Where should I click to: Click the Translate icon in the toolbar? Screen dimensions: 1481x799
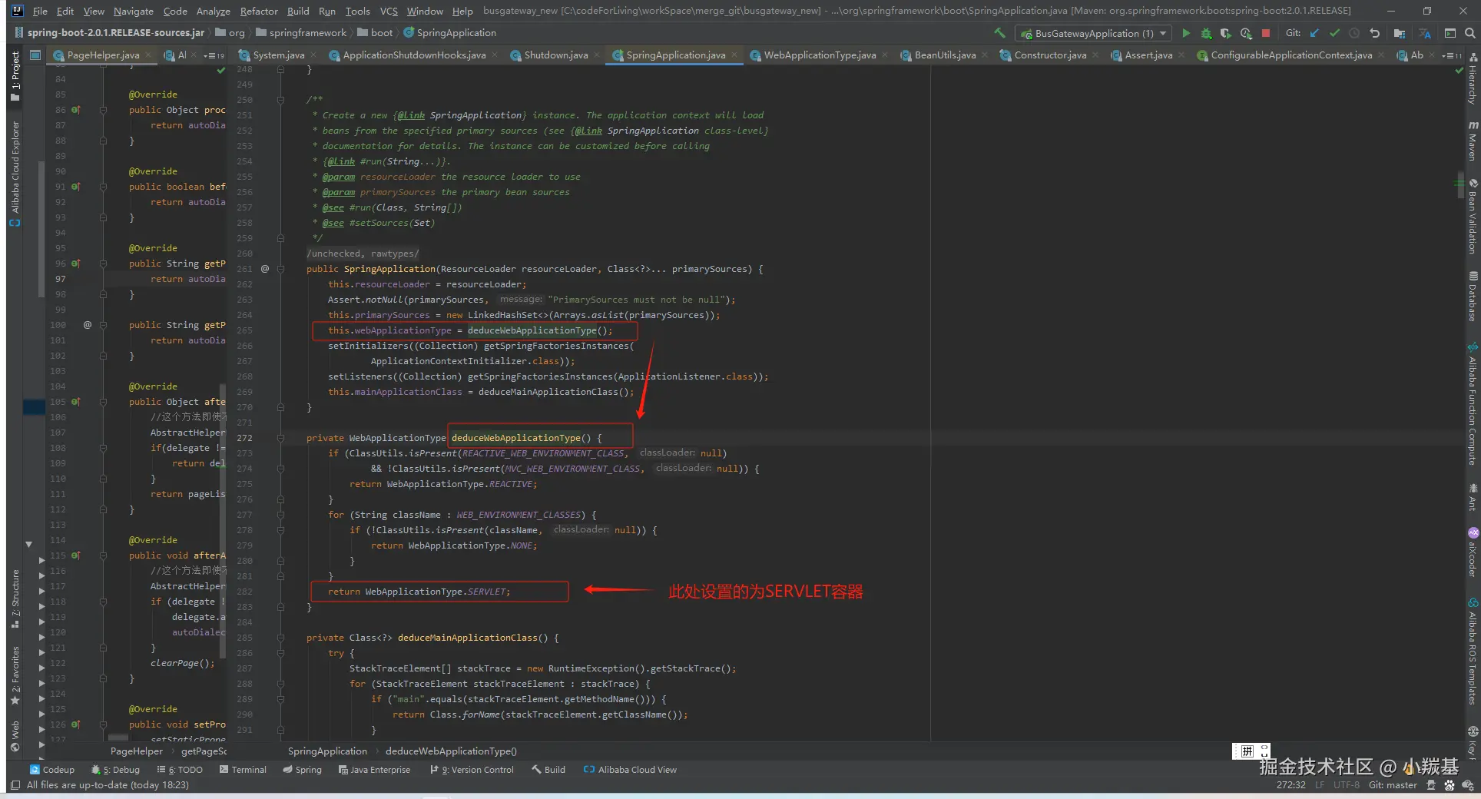[1425, 33]
